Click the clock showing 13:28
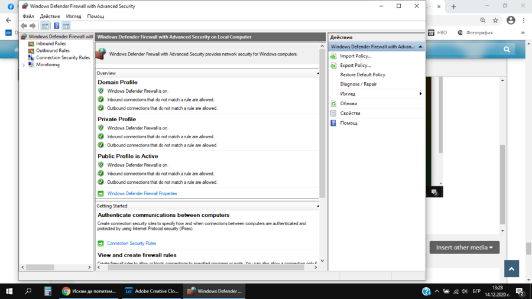The width and height of the screenshot is (532, 299). pyautogui.click(x=498, y=288)
